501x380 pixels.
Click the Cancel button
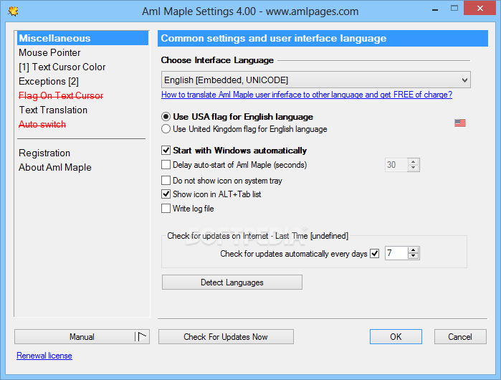[x=460, y=336]
